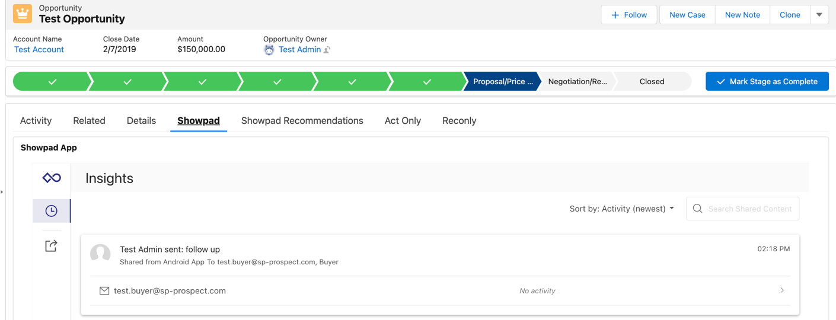This screenshot has height=320, width=836.
Task: Click the Follow button
Action: [628, 15]
